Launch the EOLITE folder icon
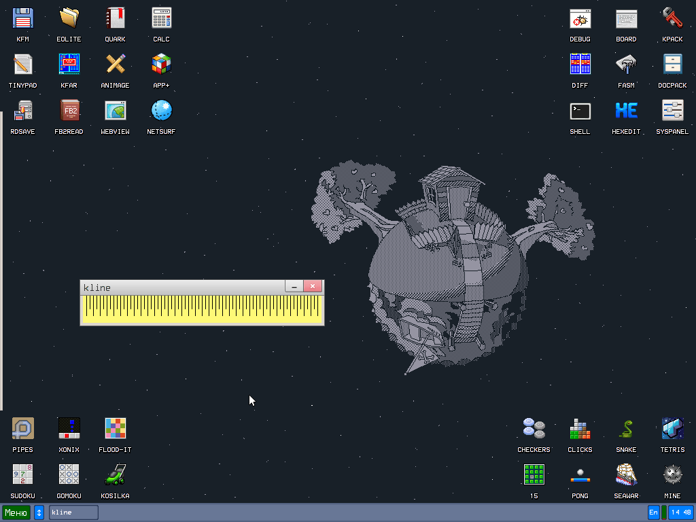 69,18
